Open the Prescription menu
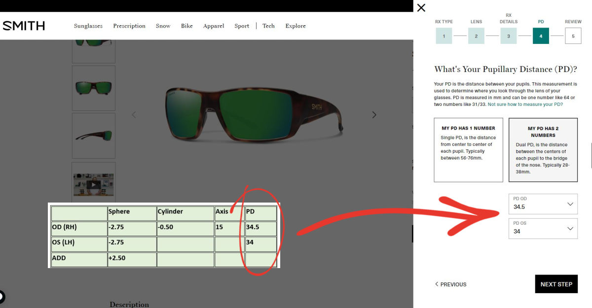This screenshot has height=308, width=592. point(129,26)
